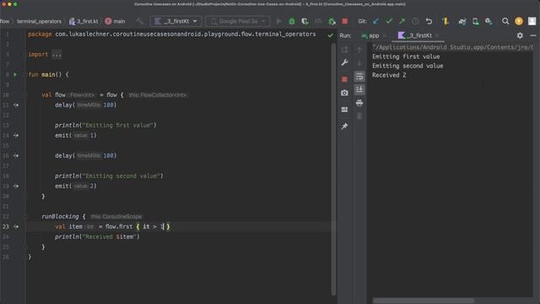Open the AVD Device Manager icon
The height and width of the screenshot is (304, 540).
click(475, 21)
